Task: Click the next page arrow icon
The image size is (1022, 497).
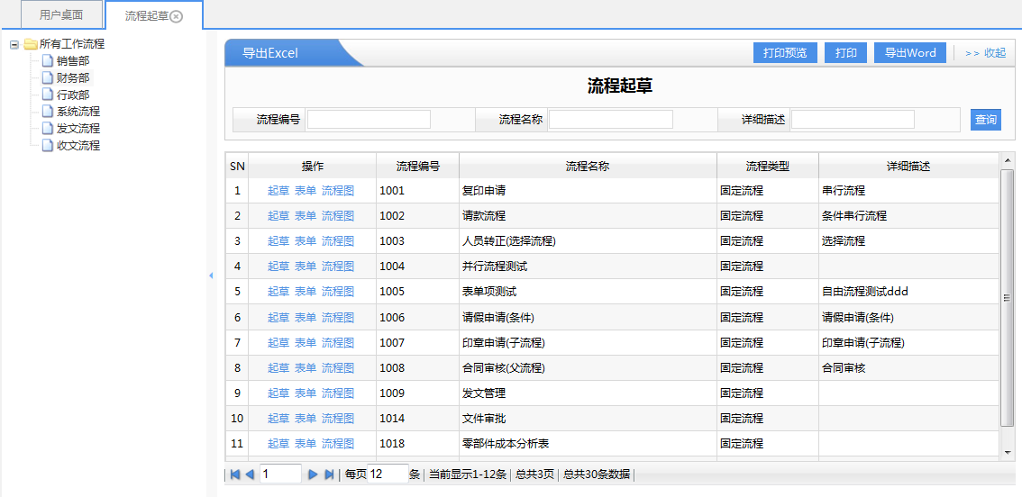Action: pyautogui.click(x=314, y=474)
